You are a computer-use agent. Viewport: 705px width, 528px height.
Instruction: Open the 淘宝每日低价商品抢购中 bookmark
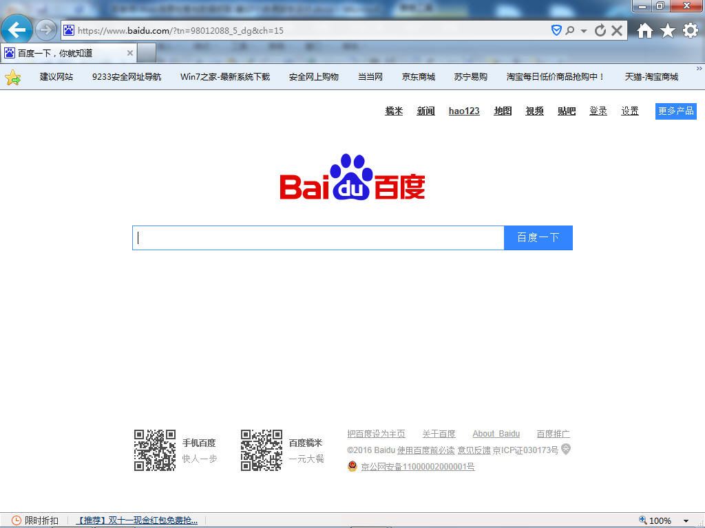click(x=556, y=77)
